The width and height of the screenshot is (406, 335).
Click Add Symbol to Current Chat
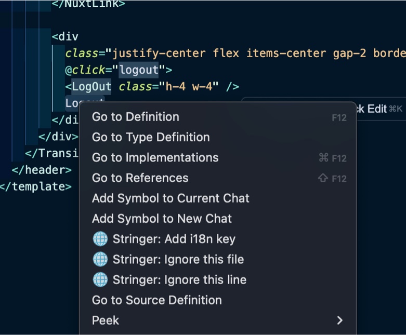tap(217, 198)
